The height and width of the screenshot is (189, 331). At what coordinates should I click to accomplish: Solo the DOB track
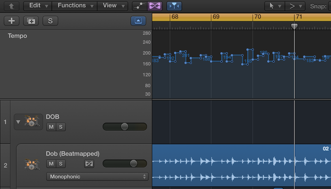pyautogui.click(x=60, y=127)
